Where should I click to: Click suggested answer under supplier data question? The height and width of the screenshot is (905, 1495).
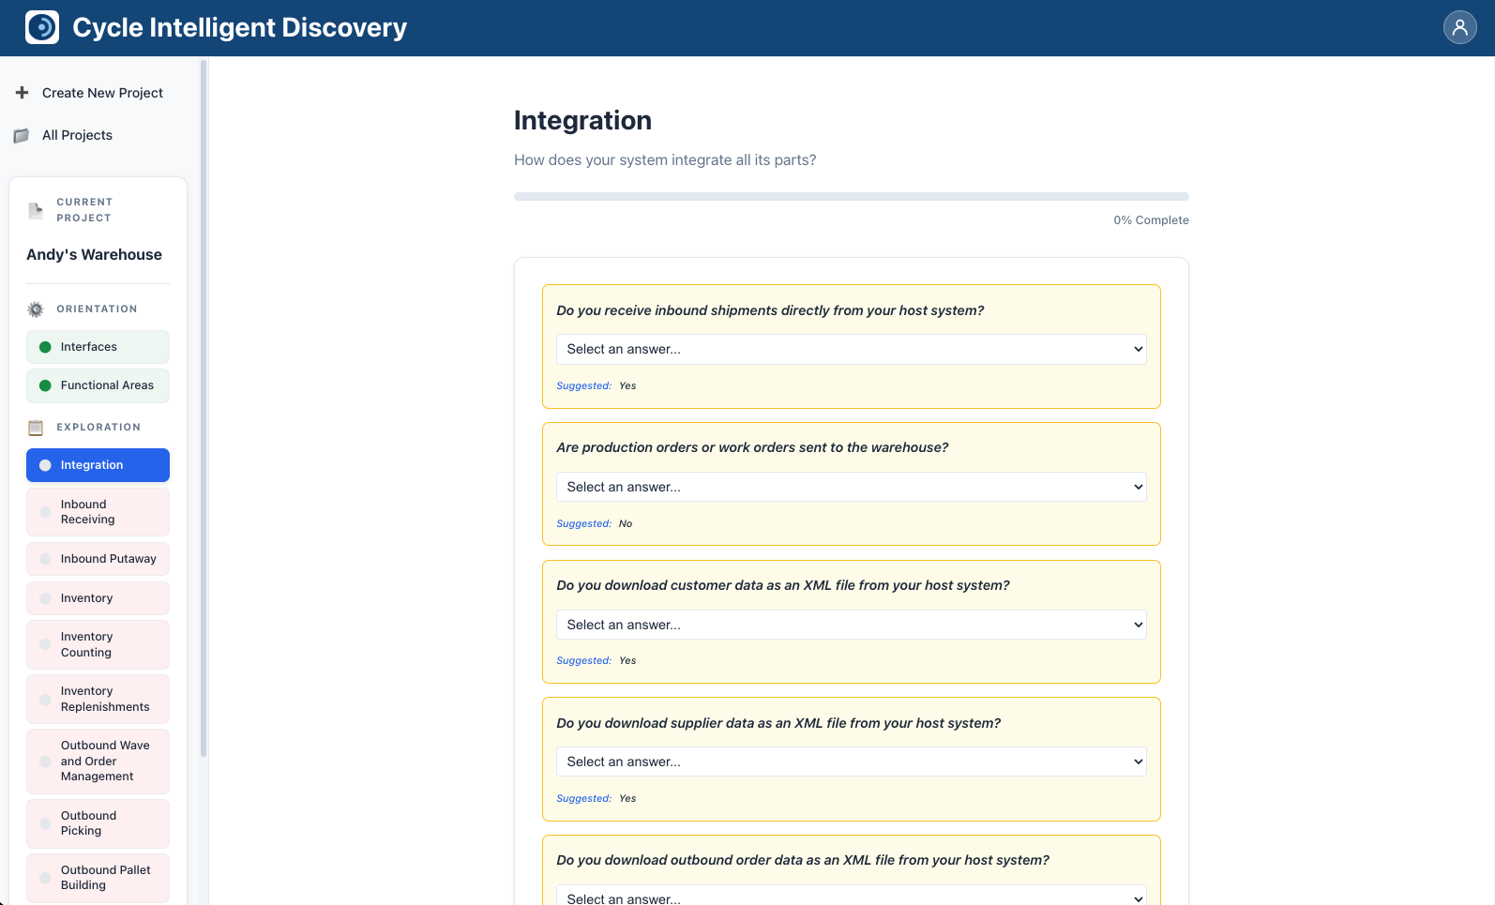(627, 798)
